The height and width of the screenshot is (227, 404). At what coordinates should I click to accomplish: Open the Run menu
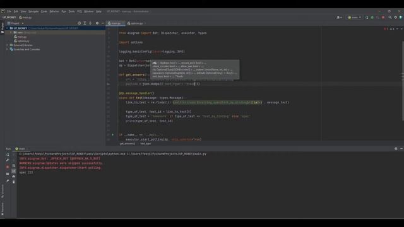[64, 11]
